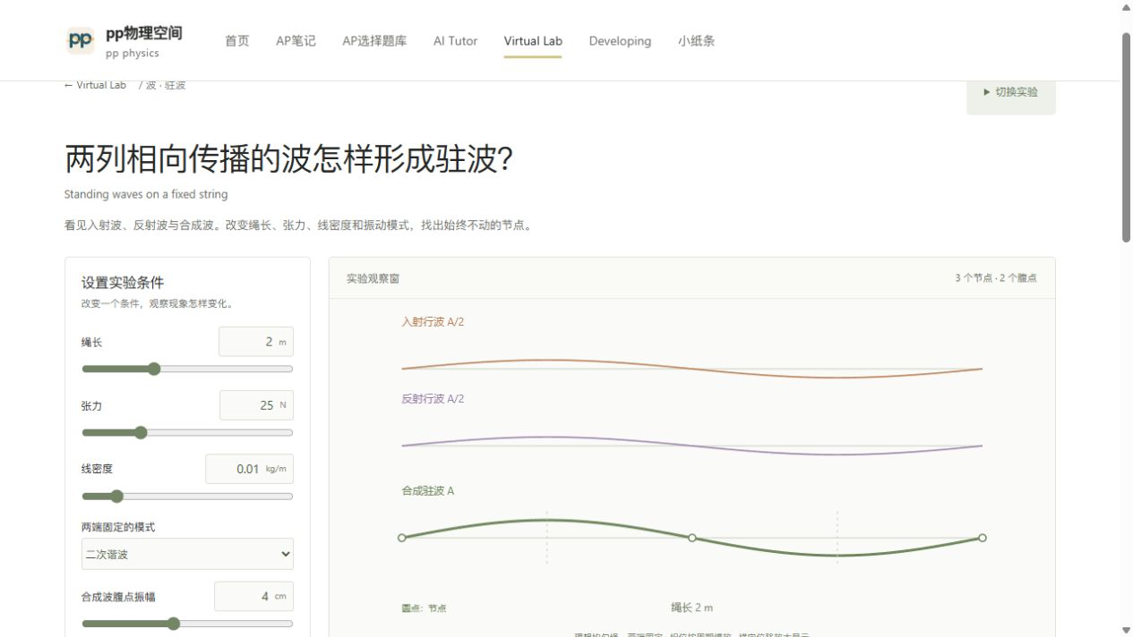Click the 反射行波 A/2 label
This screenshot has height=637, width=1133.
tap(433, 399)
